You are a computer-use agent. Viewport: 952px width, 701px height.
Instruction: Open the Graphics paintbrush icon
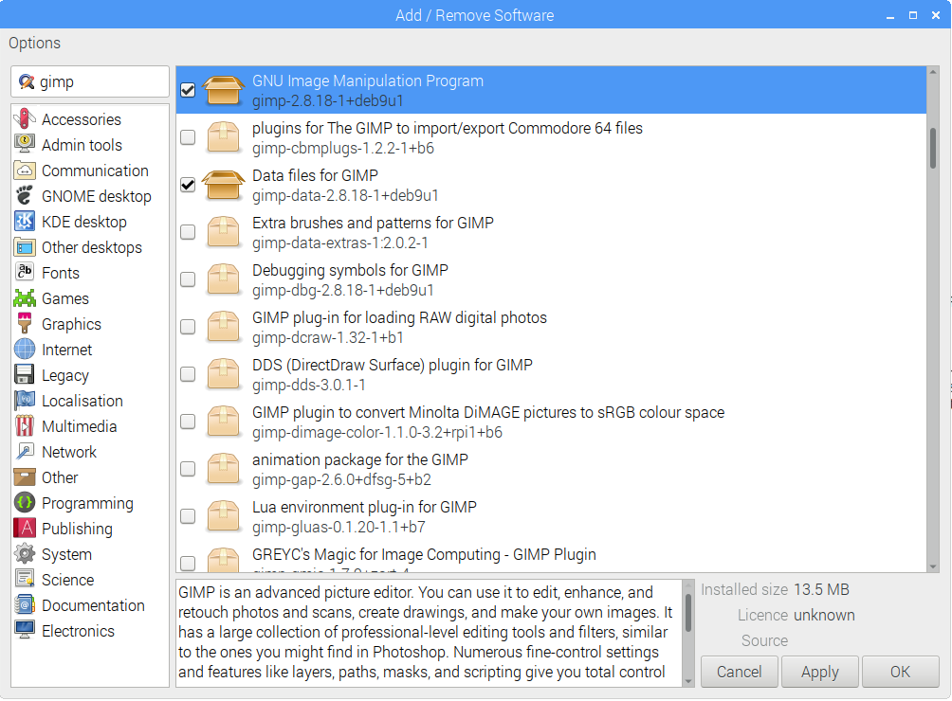(x=25, y=324)
